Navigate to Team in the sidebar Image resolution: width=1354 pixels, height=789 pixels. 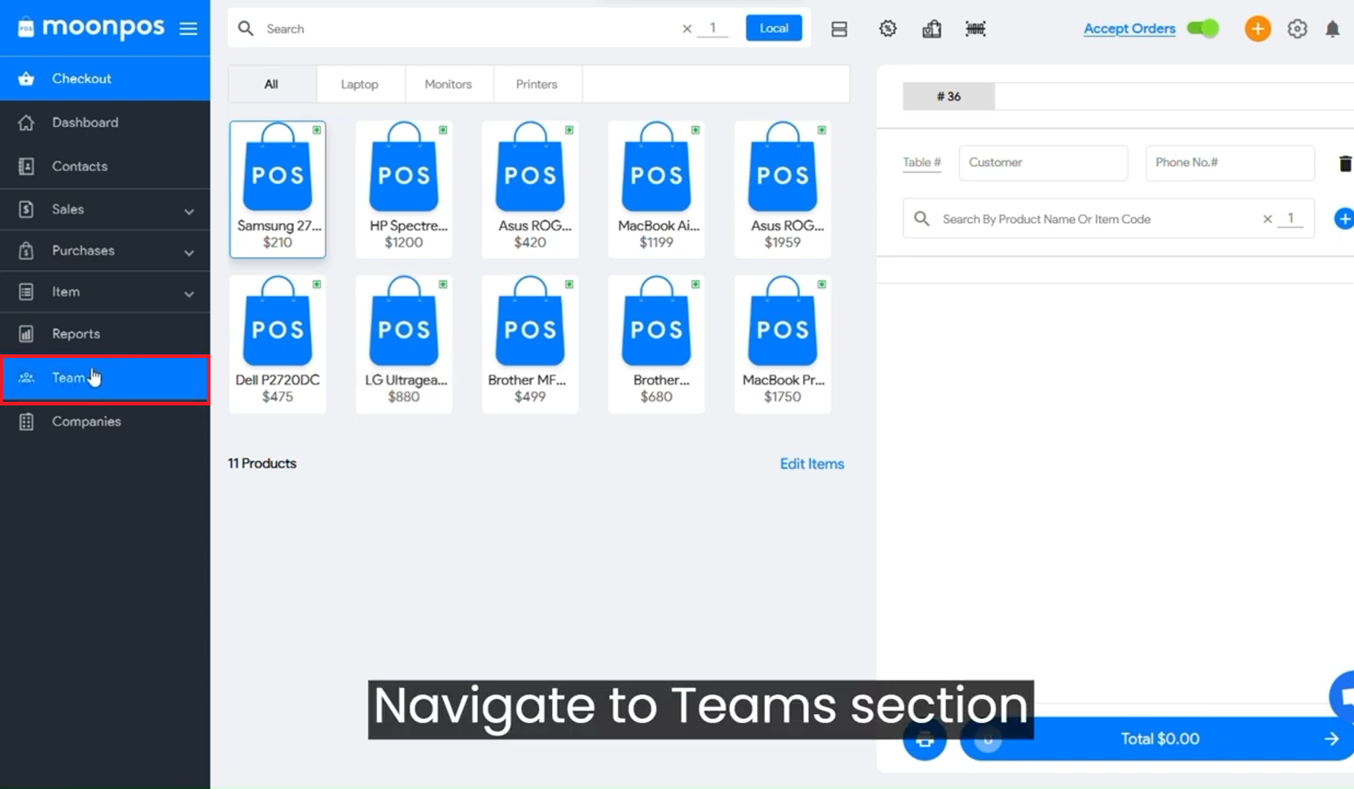point(105,378)
